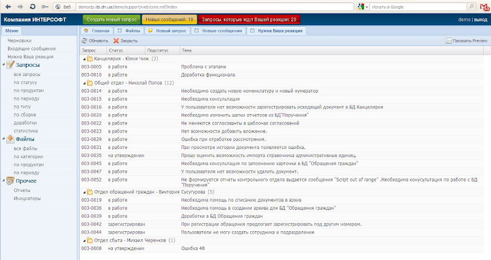Click the yellow icon on Новый запрос tab

[x=150, y=31]
